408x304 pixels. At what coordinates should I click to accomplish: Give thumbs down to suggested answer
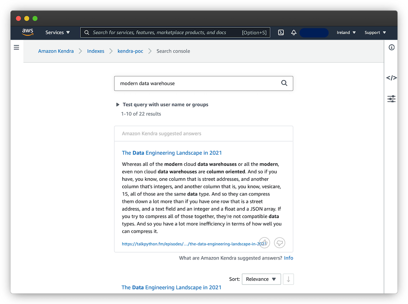(279, 243)
